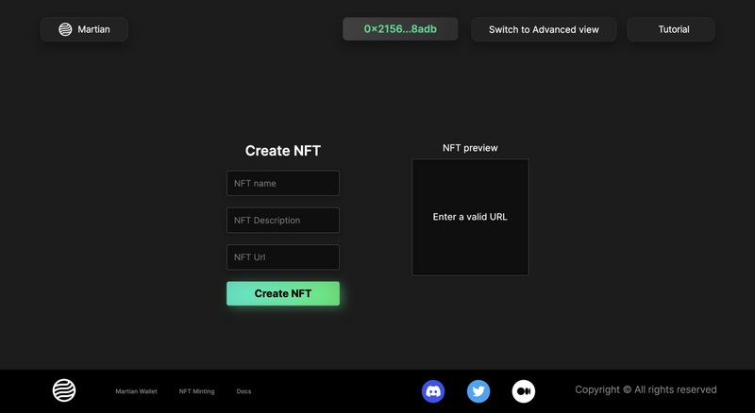The image size is (755, 413).
Task: Go to Martian Wallet footer link
Action: pyautogui.click(x=136, y=391)
